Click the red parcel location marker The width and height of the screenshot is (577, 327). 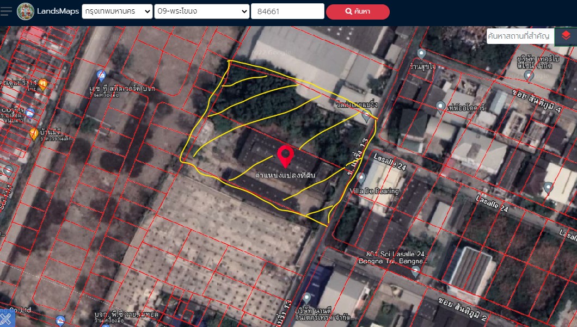click(285, 156)
